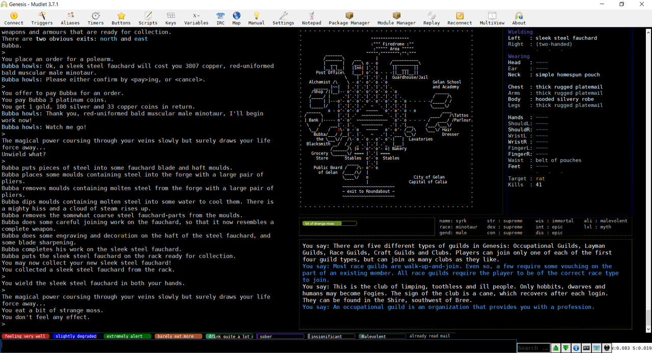Click the level value 'myth'
Screen dimensions: 652x353
(x=605, y=227)
